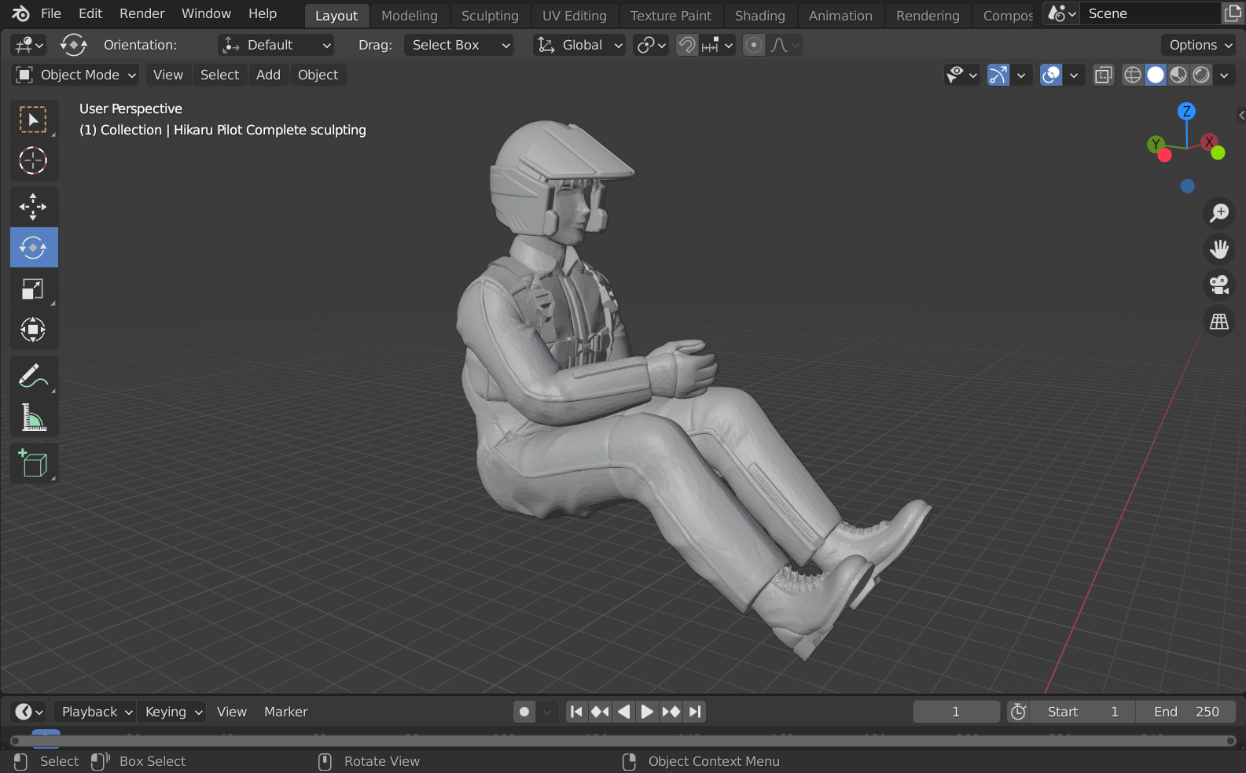
Task: Toggle snapping magnet icon
Action: pyautogui.click(x=687, y=45)
